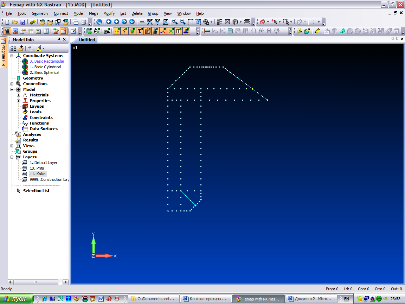Expand the Materials tree node
This screenshot has height=304, width=405.
[18, 95]
